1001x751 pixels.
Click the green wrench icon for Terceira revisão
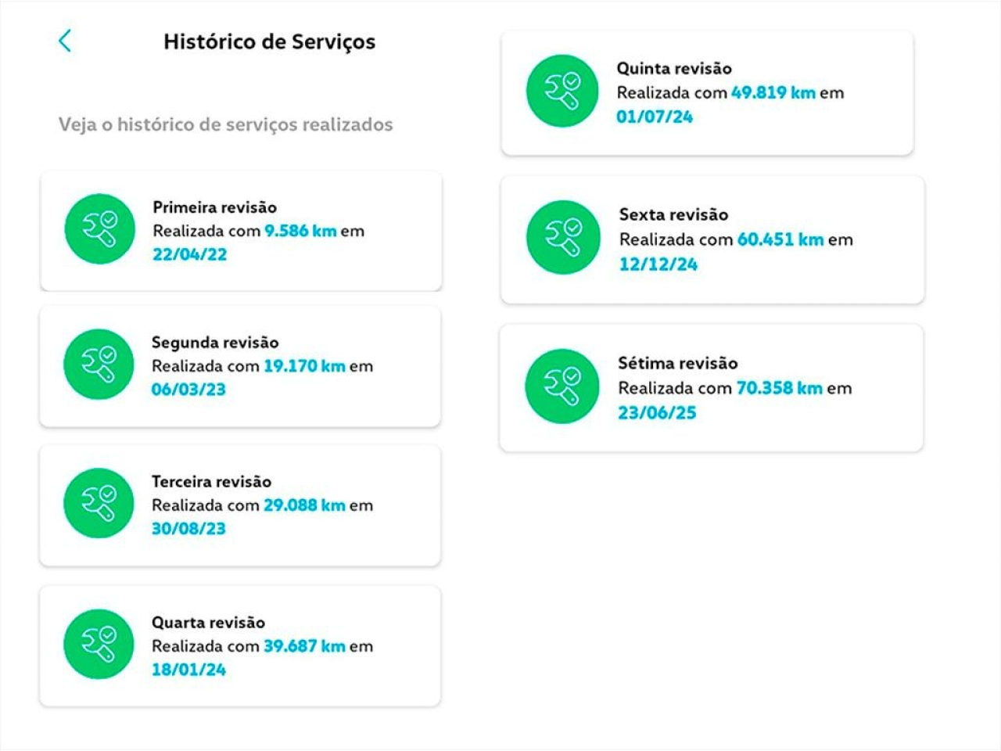coord(99,503)
